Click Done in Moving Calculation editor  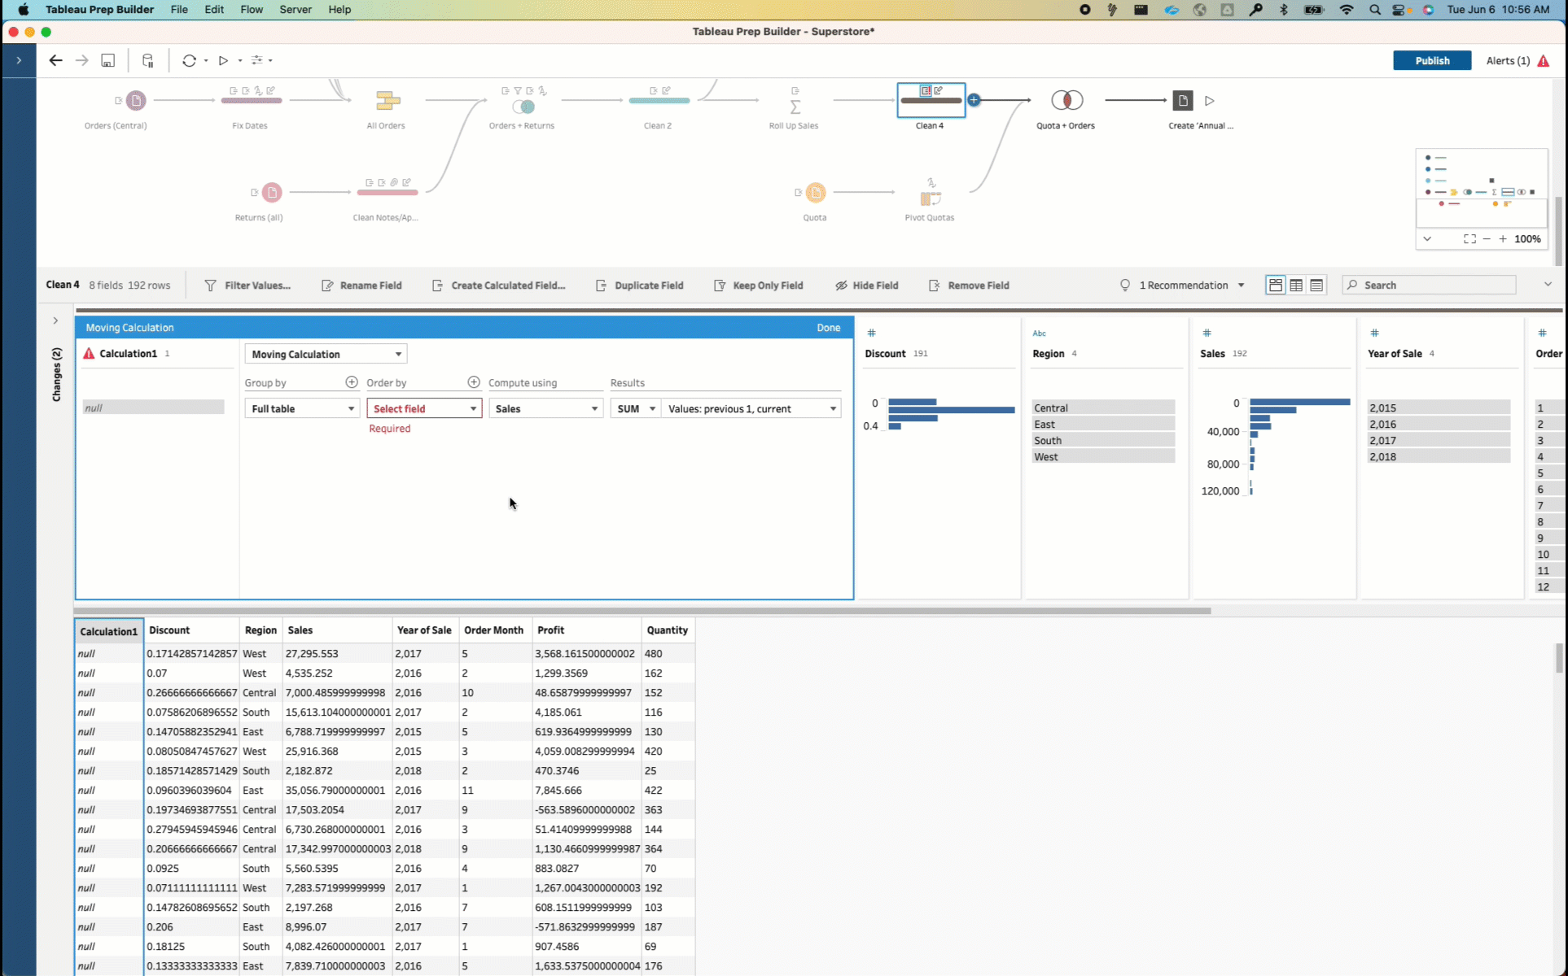(828, 328)
